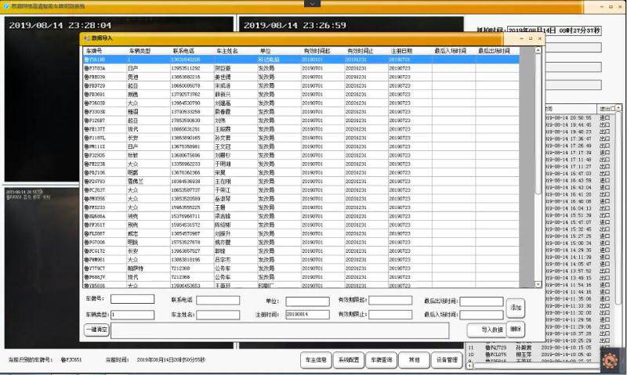Click the 车牌号 input field

tap(132, 299)
